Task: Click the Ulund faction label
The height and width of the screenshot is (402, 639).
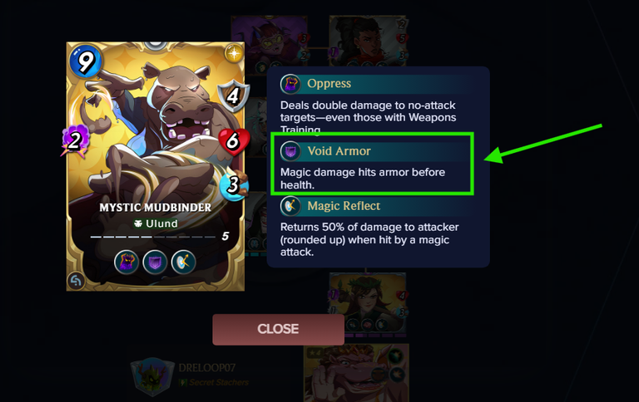Action: tap(156, 223)
